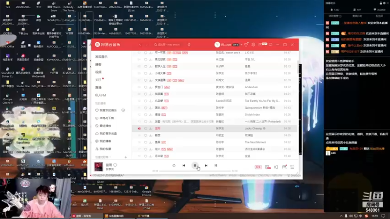Open the skin theme shirt icon
The image size is (390, 219).
tap(246, 45)
